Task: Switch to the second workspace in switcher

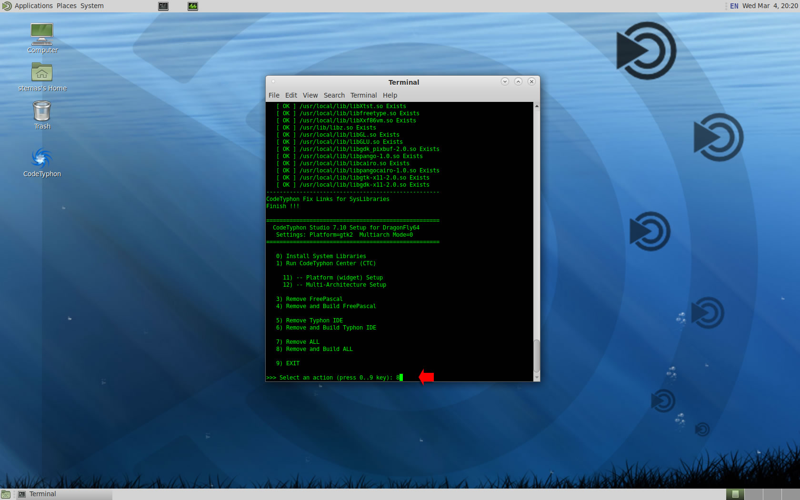Action: 753,494
